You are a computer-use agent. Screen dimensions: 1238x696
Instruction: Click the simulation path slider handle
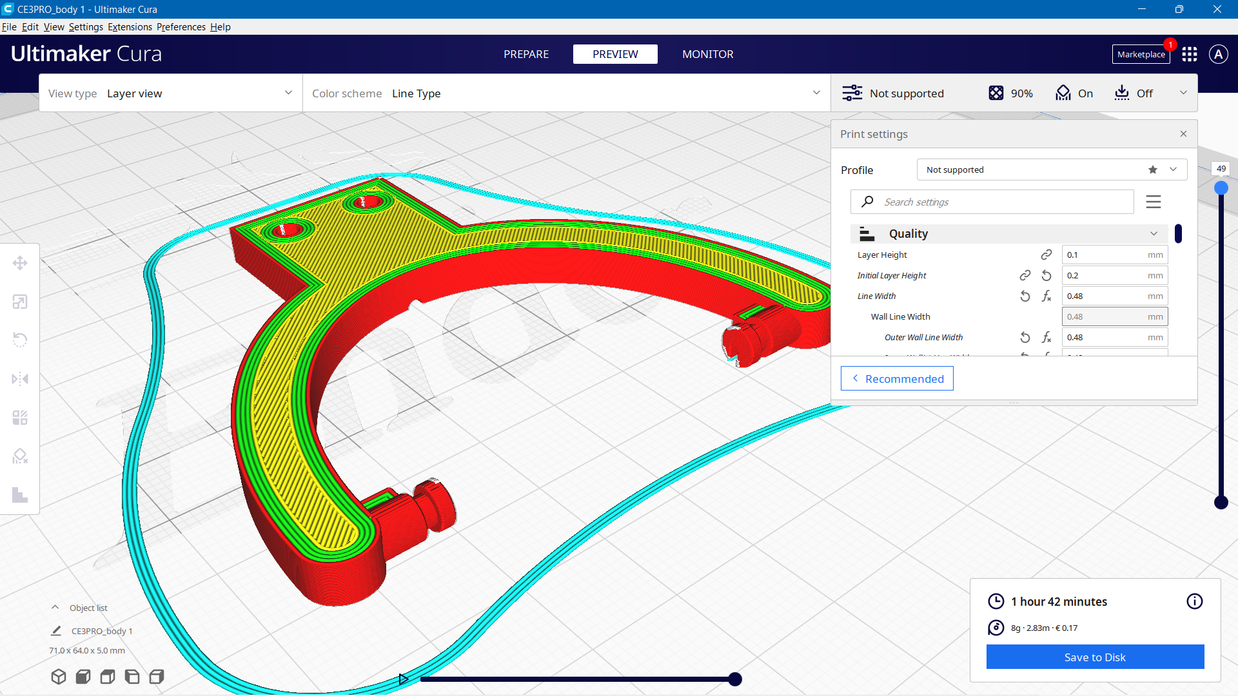click(x=735, y=679)
